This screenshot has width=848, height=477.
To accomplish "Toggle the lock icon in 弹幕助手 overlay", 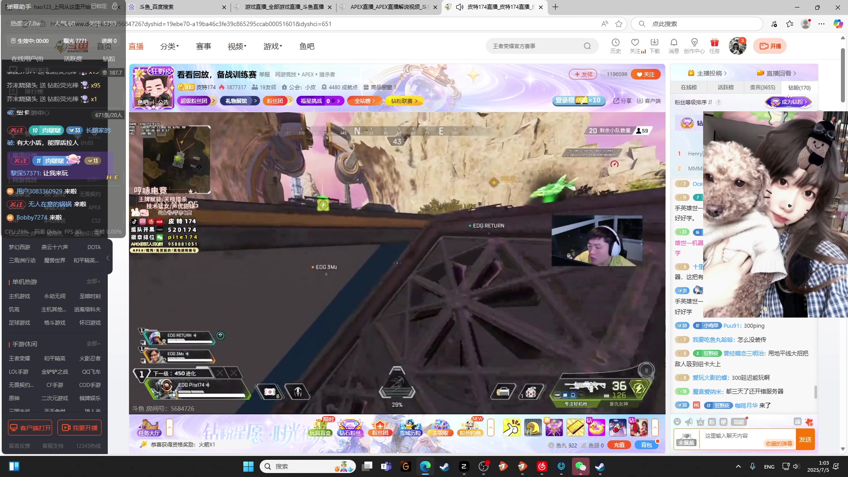I will [115, 6].
